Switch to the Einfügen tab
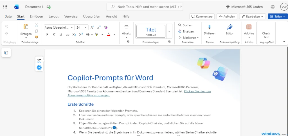 (x=36, y=16)
